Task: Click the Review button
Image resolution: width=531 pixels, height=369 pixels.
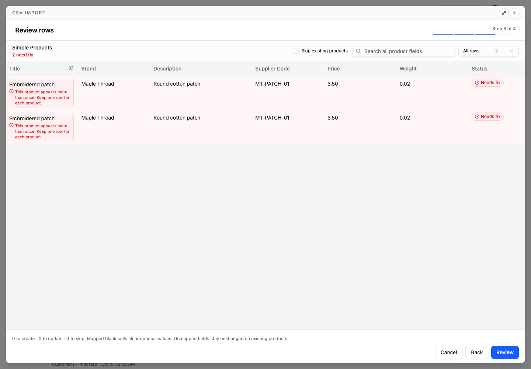Action: coord(505,352)
